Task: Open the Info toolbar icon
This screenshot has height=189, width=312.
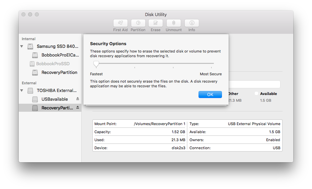Action: [192, 23]
